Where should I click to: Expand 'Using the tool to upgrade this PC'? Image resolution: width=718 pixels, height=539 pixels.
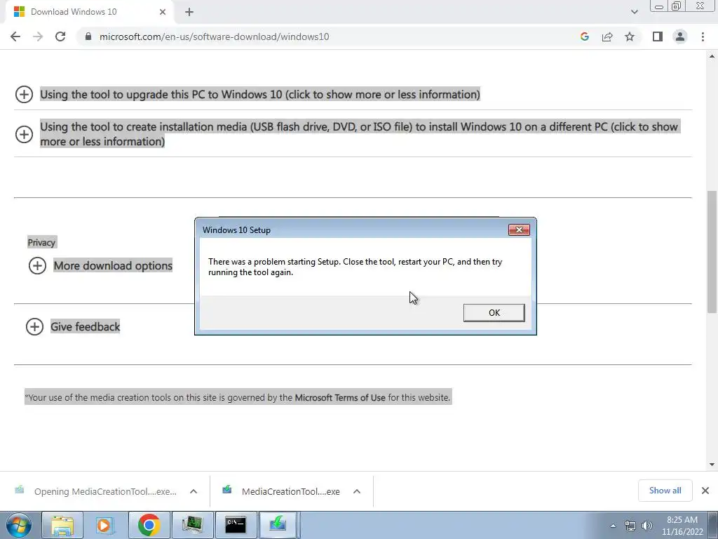tap(25, 95)
